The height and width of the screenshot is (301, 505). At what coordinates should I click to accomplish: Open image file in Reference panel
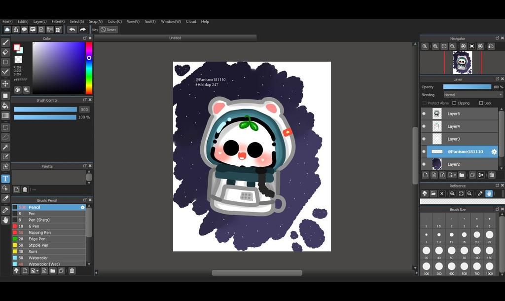point(433,193)
